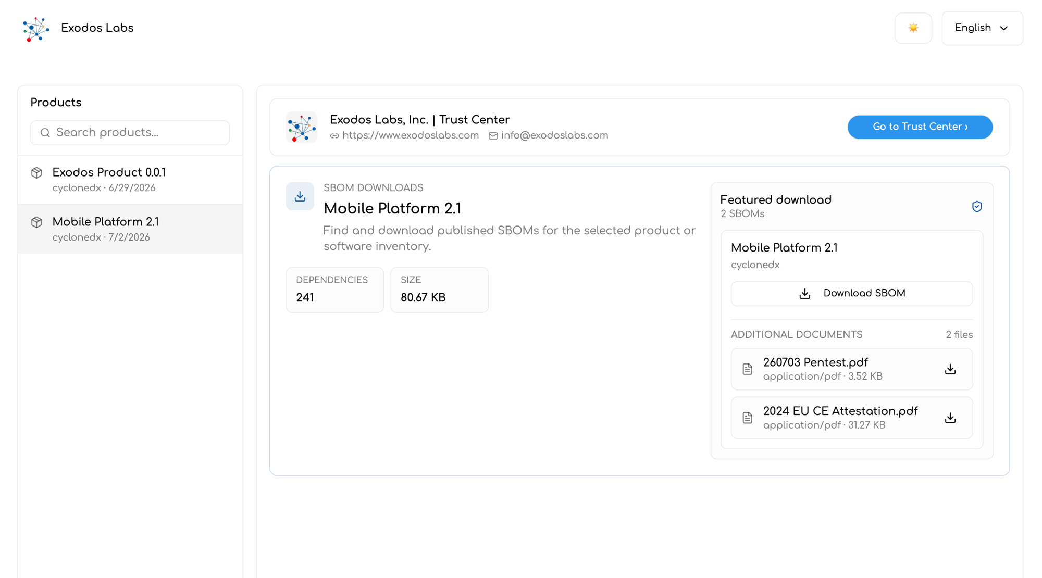
Task: Download the 260703 Pentest.pdf via arrow icon
Action: (950, 369)
